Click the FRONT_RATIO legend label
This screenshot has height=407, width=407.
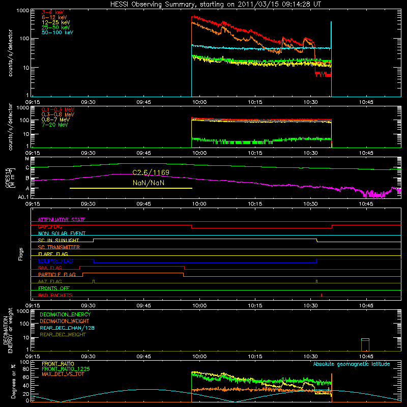pyautogui.click(x=58, y=364)
